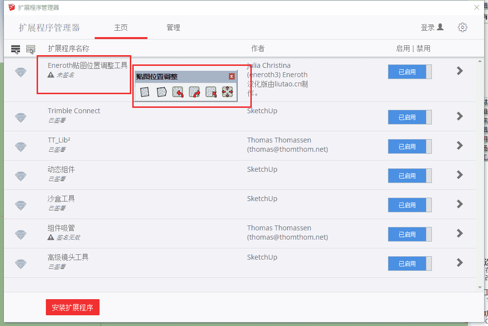The width and height of the screenshot is (488, 326).
Task: Toggle 已启用 switch for 组件吸管
Action: (409, 234)
